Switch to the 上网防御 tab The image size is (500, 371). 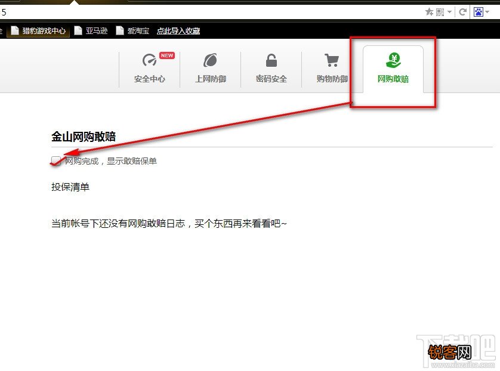(x=211, y=69)
